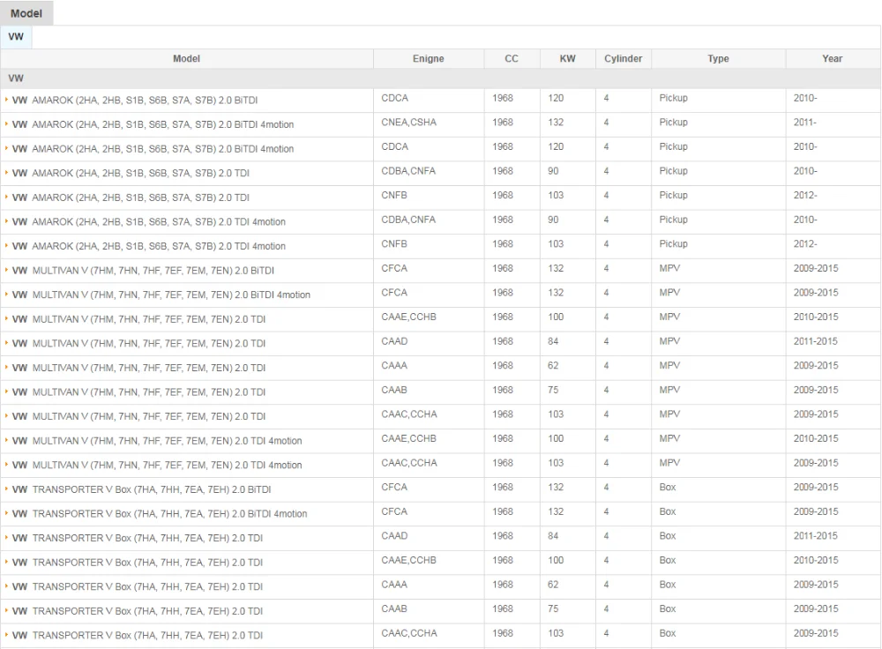This screenshot has height=649, width=882.
Task: Select the VW brand tab beneath Model
Action: click(16, 36)
